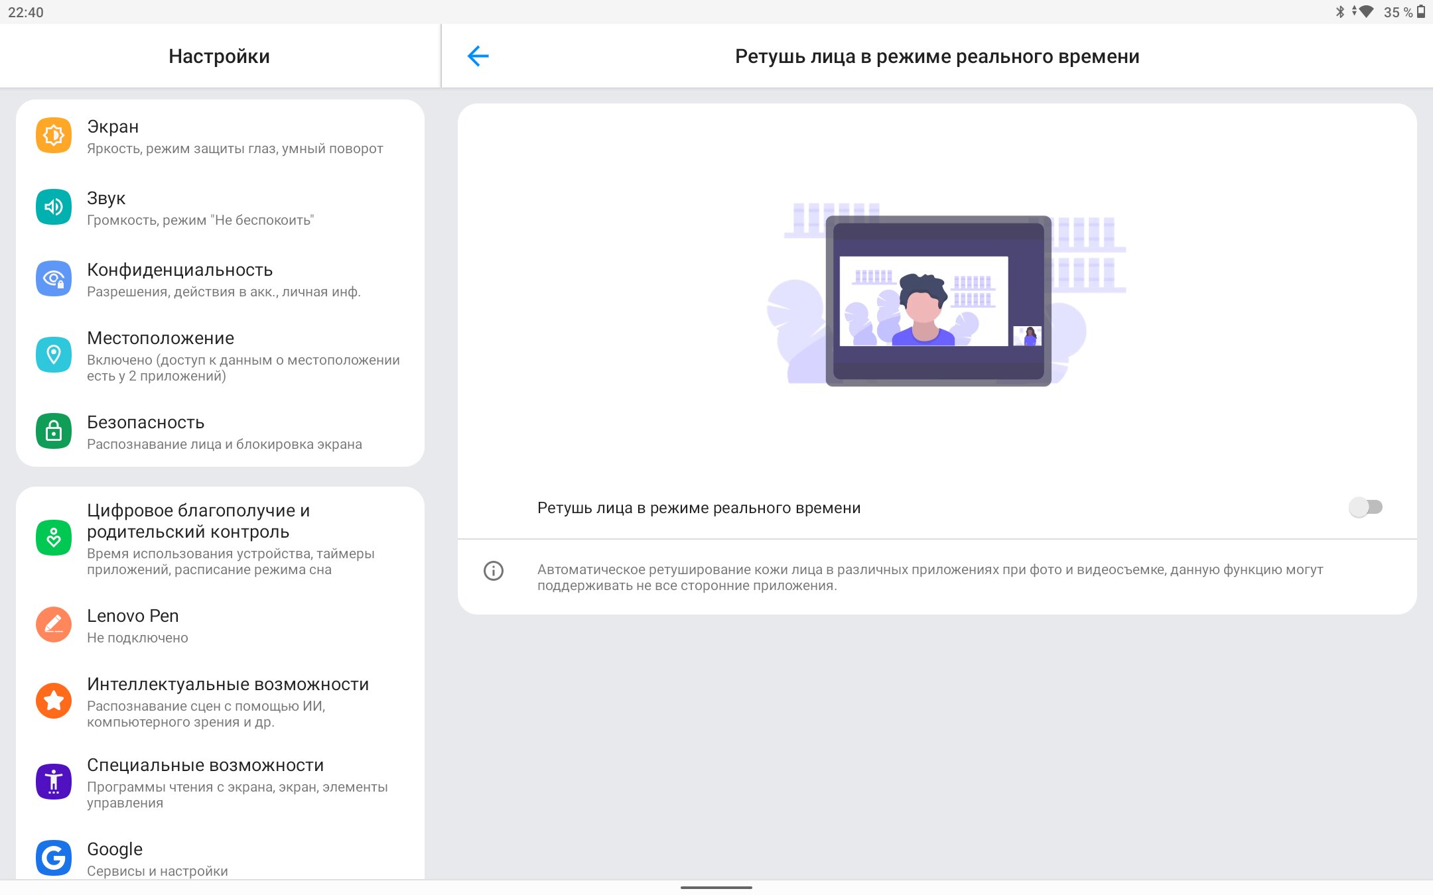1433x895 pixels.
Task: Click the orange Экран brightness icon
Action: (54, 136)
